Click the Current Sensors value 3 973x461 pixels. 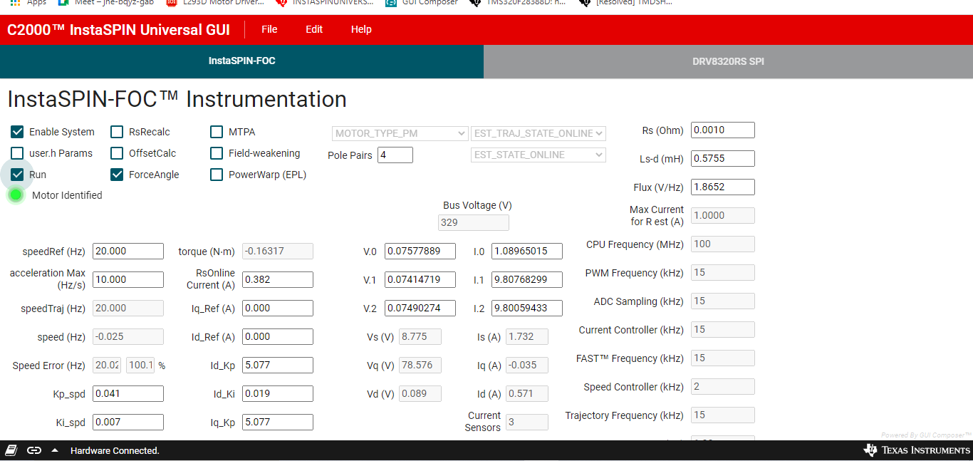(527, 422)
